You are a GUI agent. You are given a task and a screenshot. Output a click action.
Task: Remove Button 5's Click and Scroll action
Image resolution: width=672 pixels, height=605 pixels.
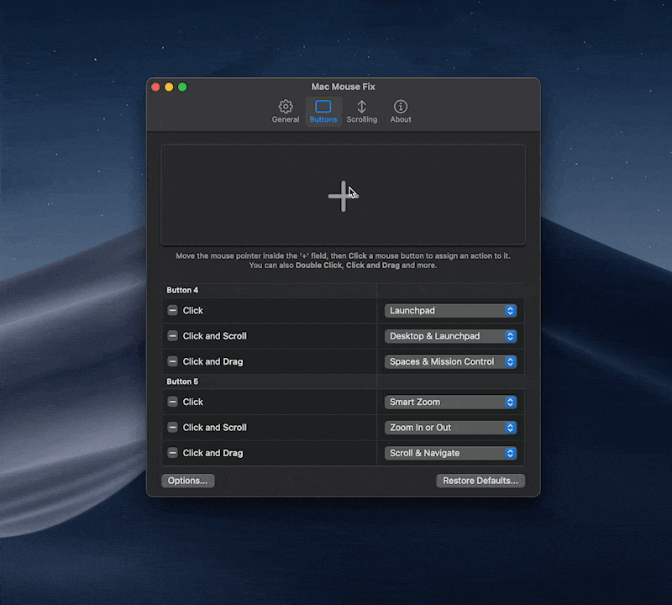pyautogui.click(x=175, y=427)
